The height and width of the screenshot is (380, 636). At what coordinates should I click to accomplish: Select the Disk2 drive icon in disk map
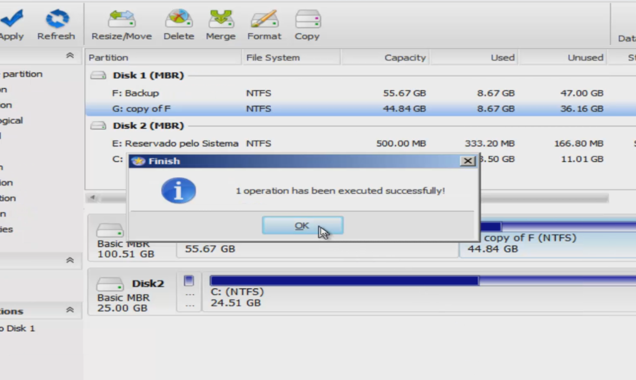(110, 284)
